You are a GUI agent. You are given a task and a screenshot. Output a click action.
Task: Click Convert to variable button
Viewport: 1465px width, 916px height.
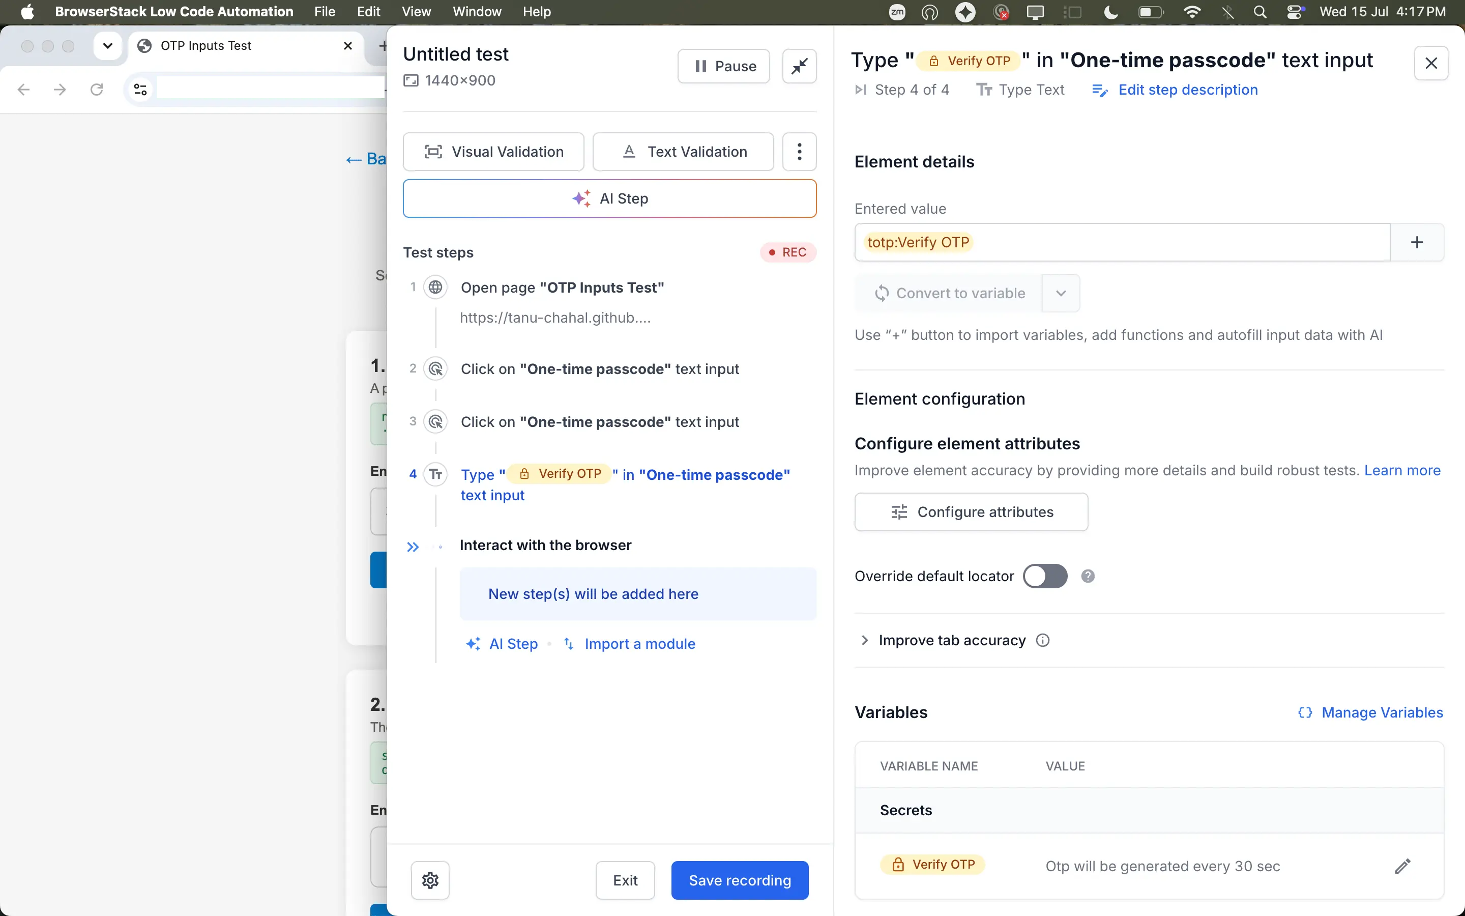coord(949,293)
